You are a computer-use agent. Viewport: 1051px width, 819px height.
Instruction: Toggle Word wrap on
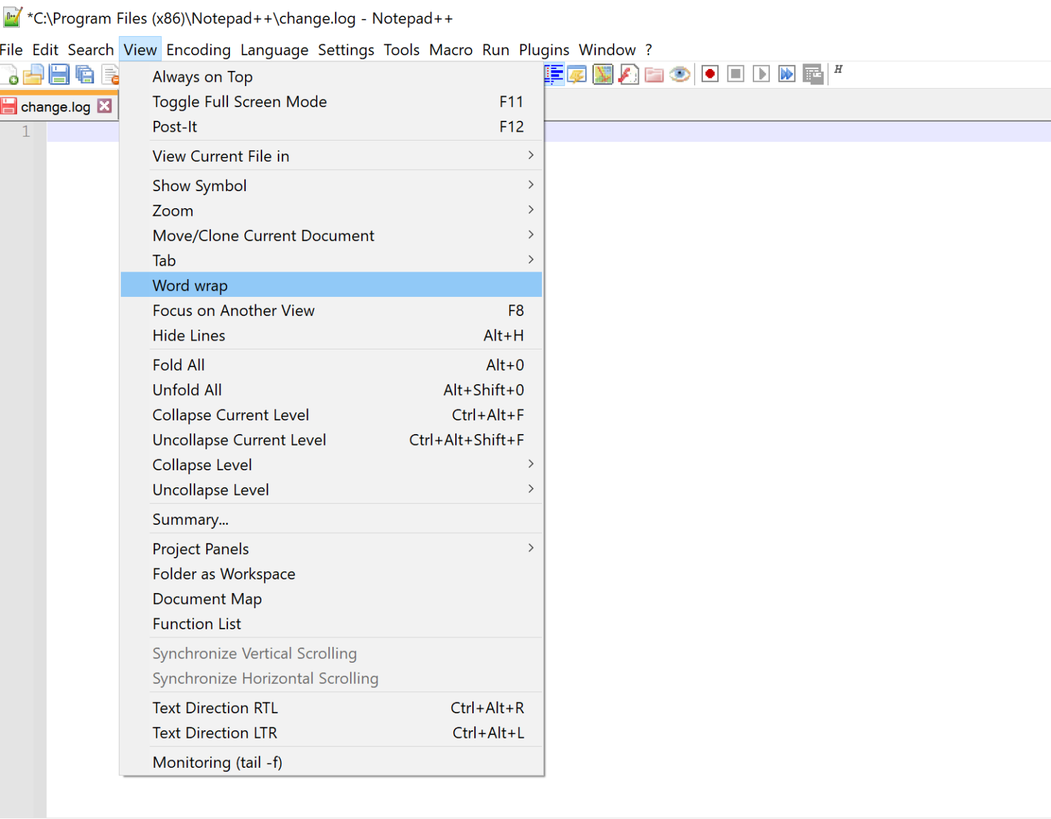click(x=190, y=285)
